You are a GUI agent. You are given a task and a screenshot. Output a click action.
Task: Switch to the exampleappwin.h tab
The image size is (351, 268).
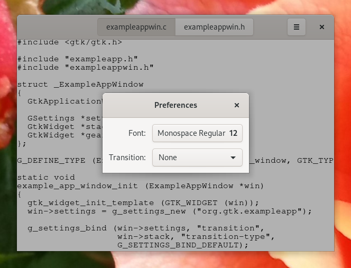click(214, 27)
